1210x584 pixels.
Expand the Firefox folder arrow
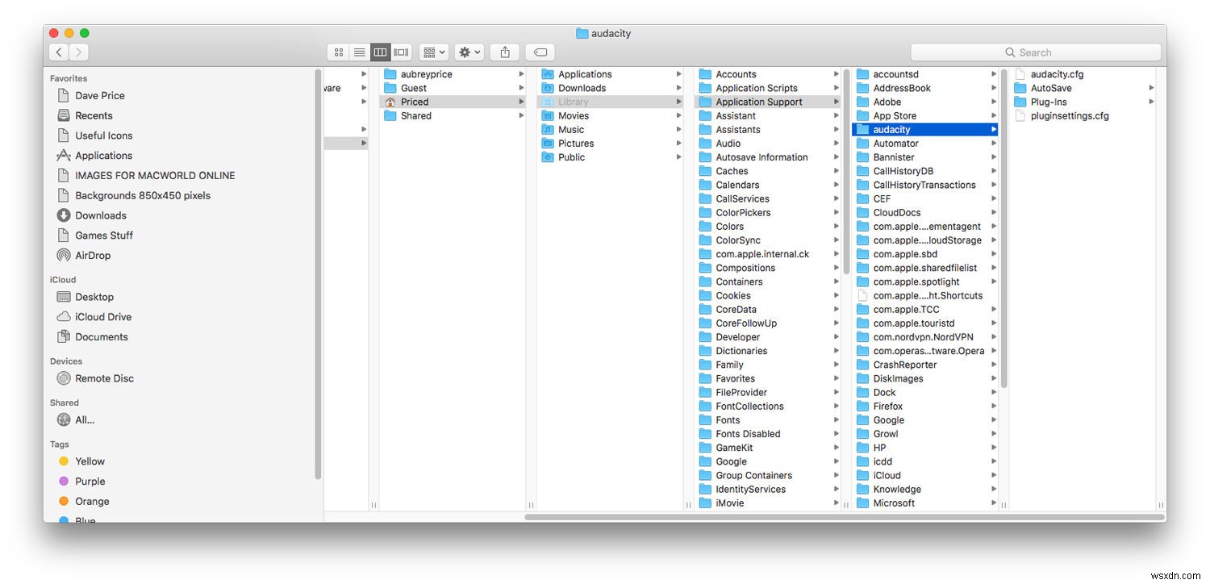click(x=993, y=406)
